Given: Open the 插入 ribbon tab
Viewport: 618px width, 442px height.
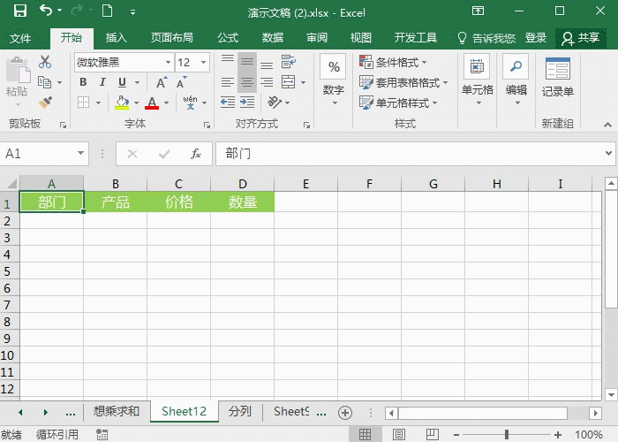Looking at the screenshot, I should coord(116,38).
